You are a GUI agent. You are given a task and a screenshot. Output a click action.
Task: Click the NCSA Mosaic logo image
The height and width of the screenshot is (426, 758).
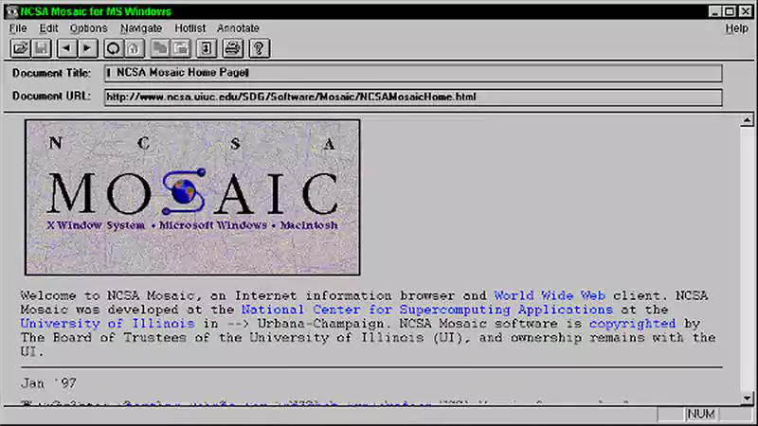(192, 198)
